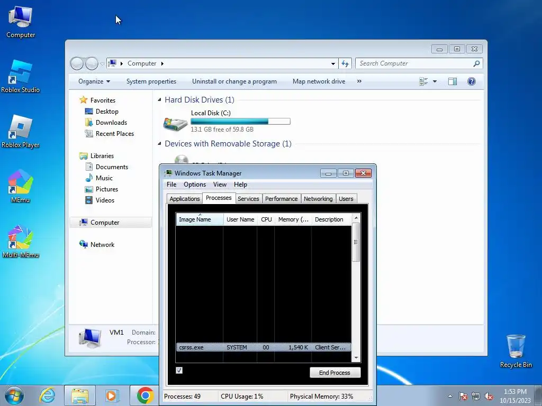This screenshot has width=542, height=406.
Task: Click Uninstall or change a program
Action: 234,81
